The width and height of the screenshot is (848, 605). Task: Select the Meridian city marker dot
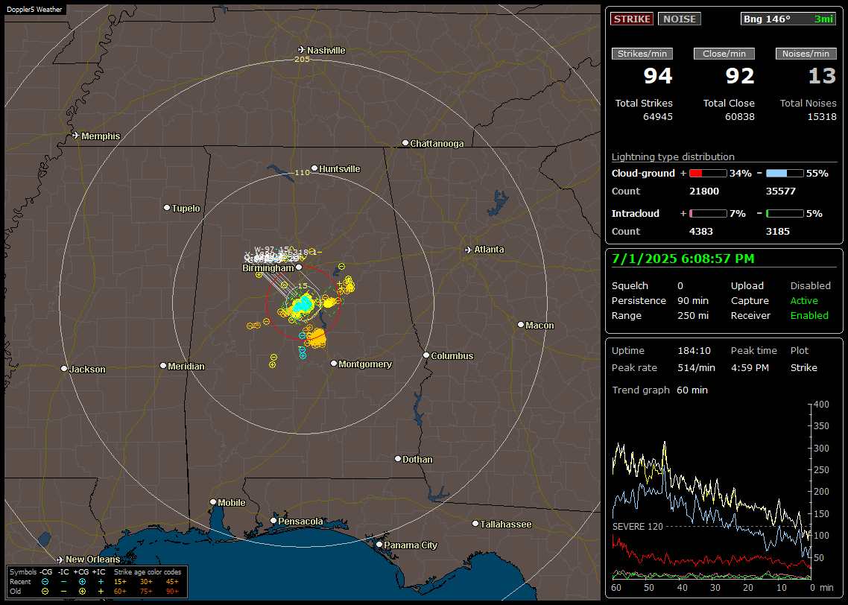(x=163, y=366)
